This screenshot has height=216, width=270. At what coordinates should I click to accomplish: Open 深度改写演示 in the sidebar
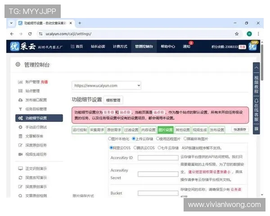coord(32,178)
